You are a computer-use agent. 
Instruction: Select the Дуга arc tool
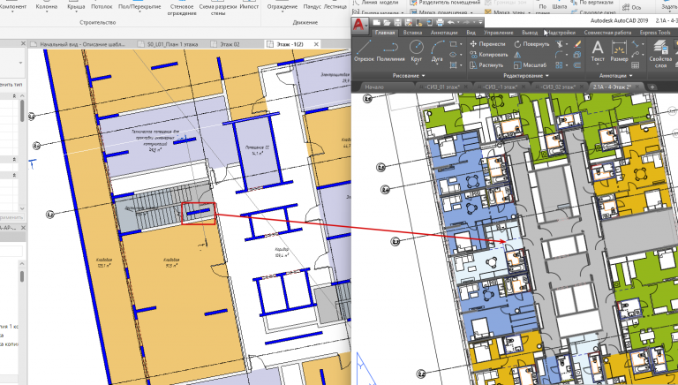(437, 51)
